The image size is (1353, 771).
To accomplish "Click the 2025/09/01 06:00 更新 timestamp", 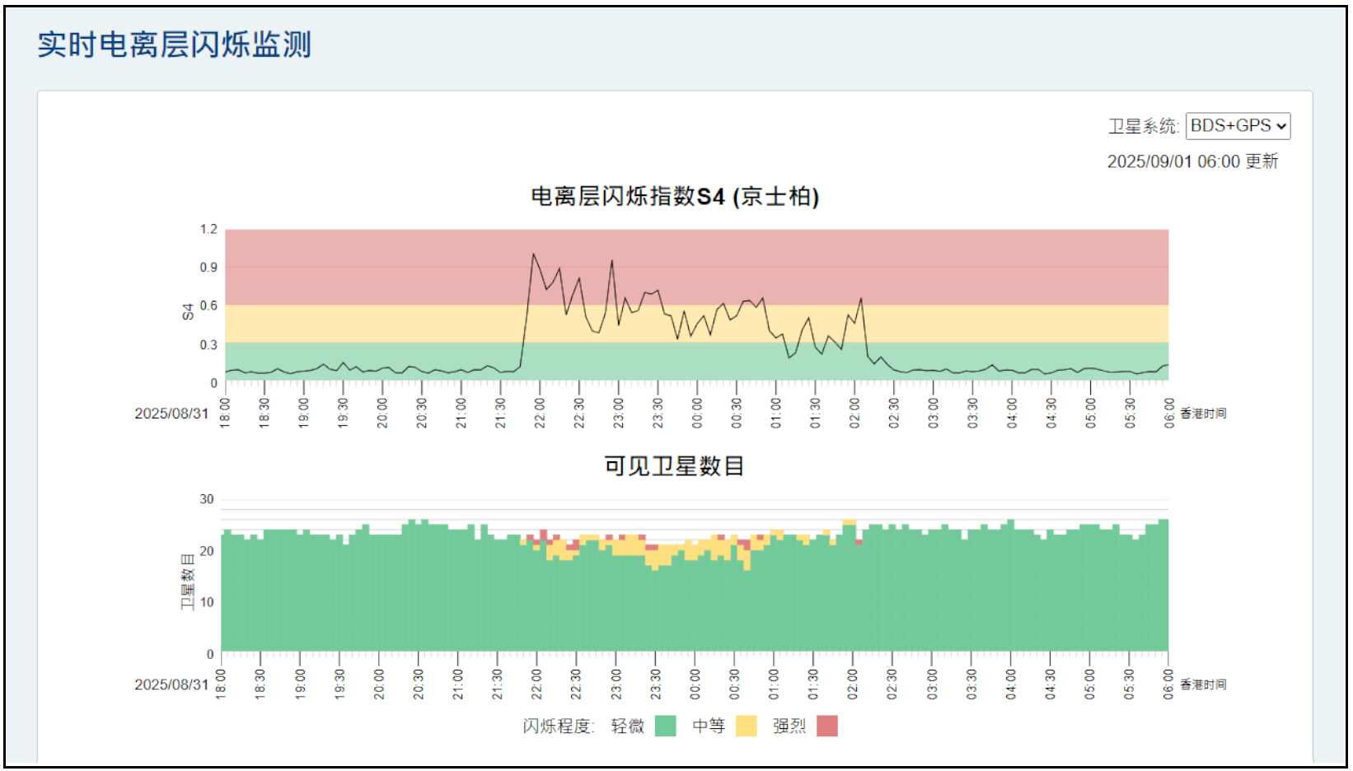I will [1191, 161].
